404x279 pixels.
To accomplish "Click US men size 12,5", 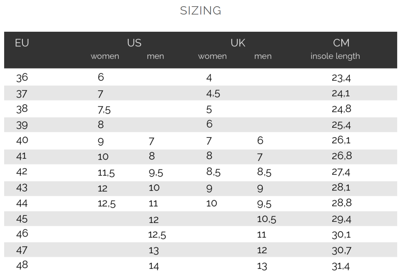I will [157, 235].
